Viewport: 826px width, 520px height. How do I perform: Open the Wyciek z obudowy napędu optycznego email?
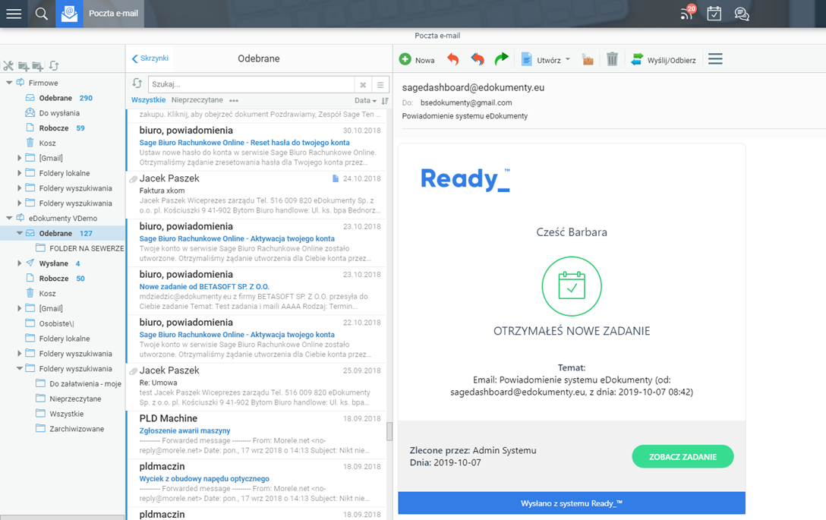[257, 483]
